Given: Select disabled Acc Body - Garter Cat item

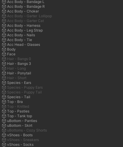Looking at the screenshot, I should click(25, 21).
